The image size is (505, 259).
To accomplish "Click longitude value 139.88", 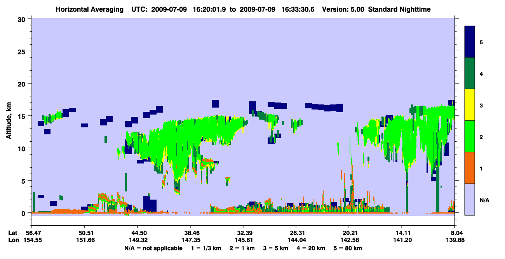I will pos(454,240).
